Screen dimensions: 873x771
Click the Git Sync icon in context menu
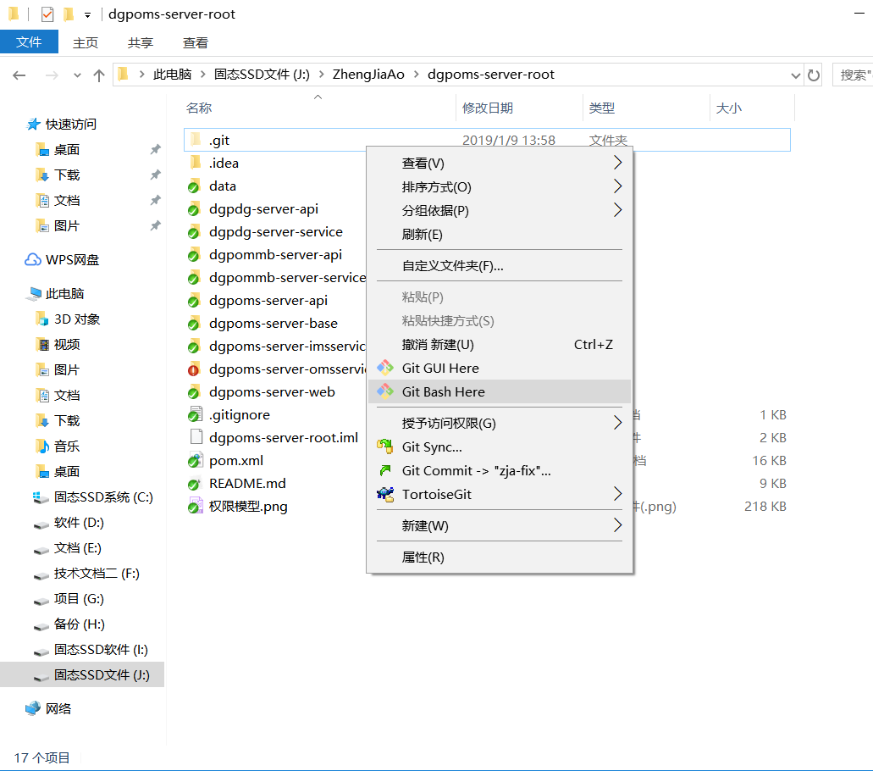(x=384, y=447)
